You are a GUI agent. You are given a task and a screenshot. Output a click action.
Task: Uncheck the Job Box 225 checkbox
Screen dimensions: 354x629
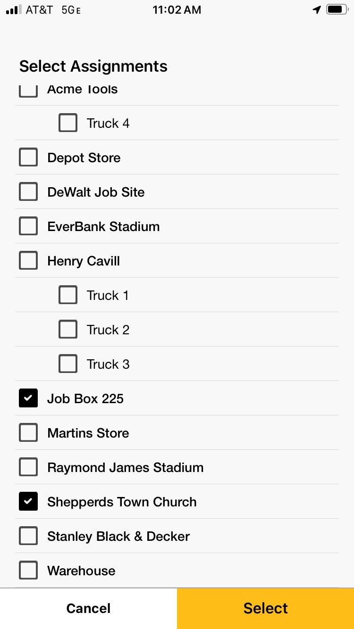(x=28, y=398)
